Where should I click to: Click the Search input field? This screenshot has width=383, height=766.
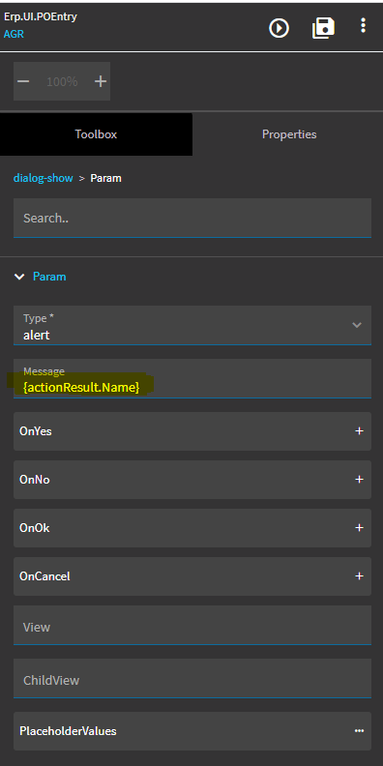coord(192,218)
